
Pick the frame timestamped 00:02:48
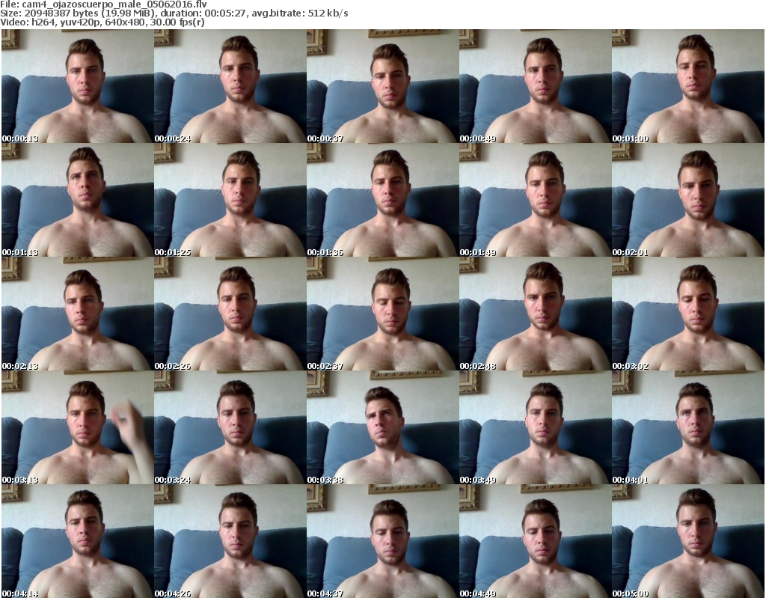(x=536, y=314)
